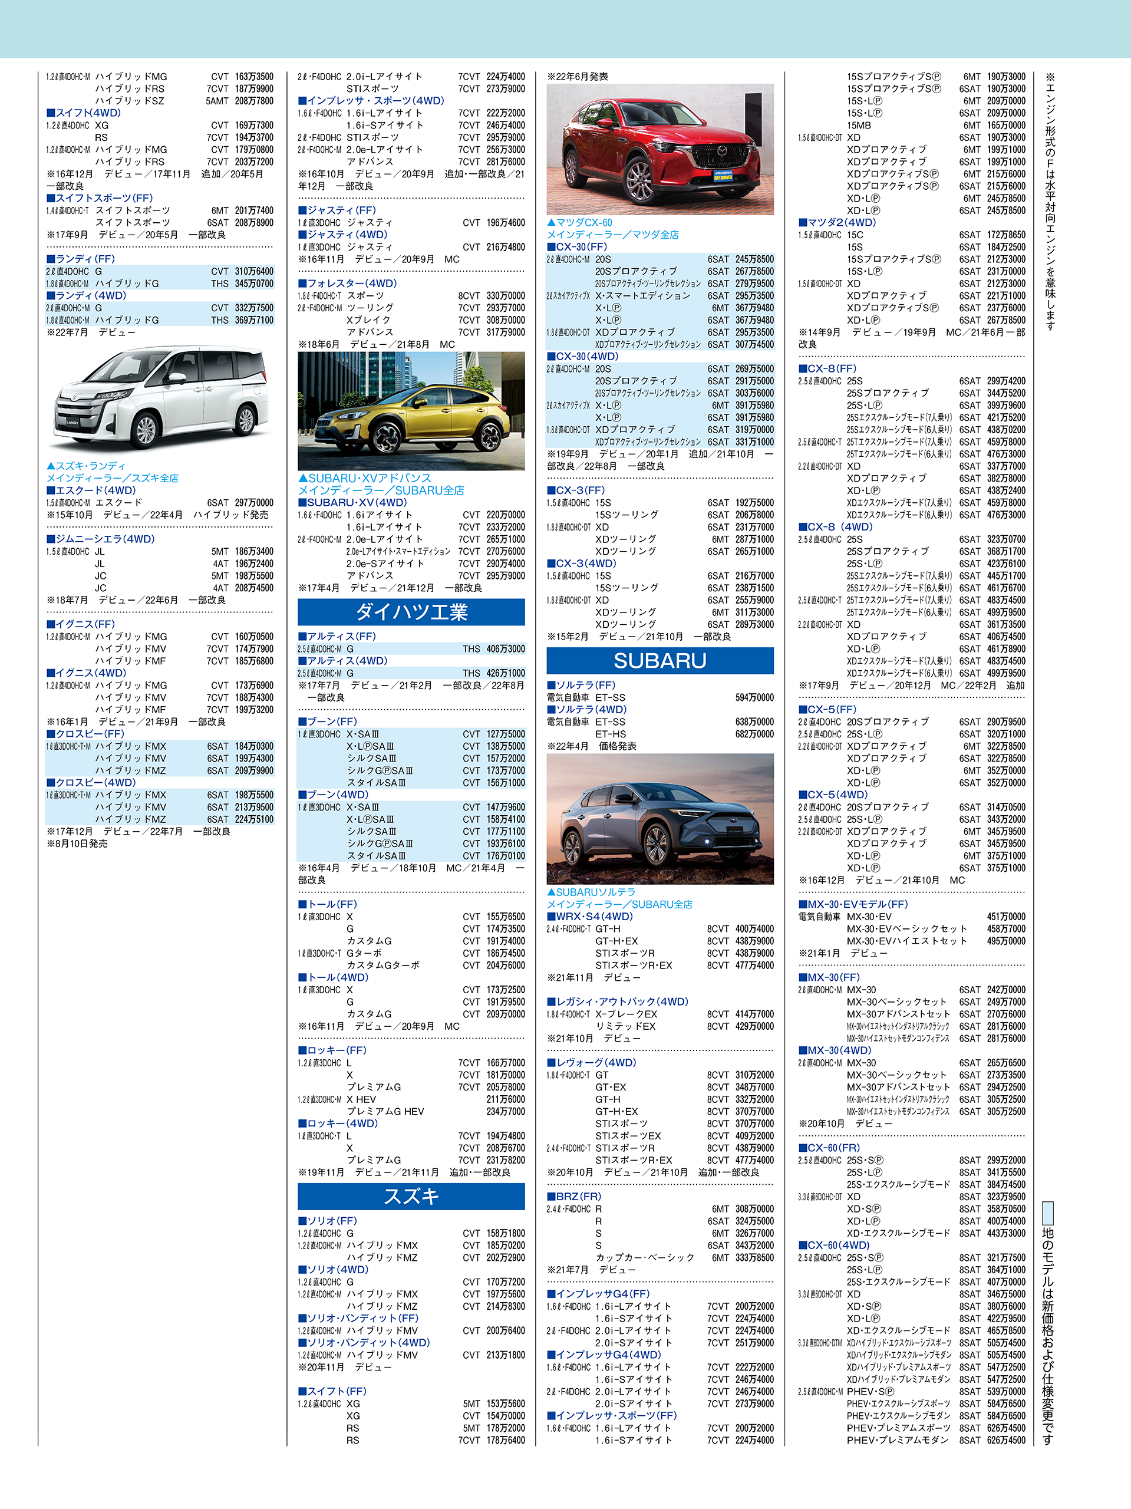This screenshot has width=1131, height=1509.
Task: Click the ■CX-60(FR) model heading
Action: 829,1148
